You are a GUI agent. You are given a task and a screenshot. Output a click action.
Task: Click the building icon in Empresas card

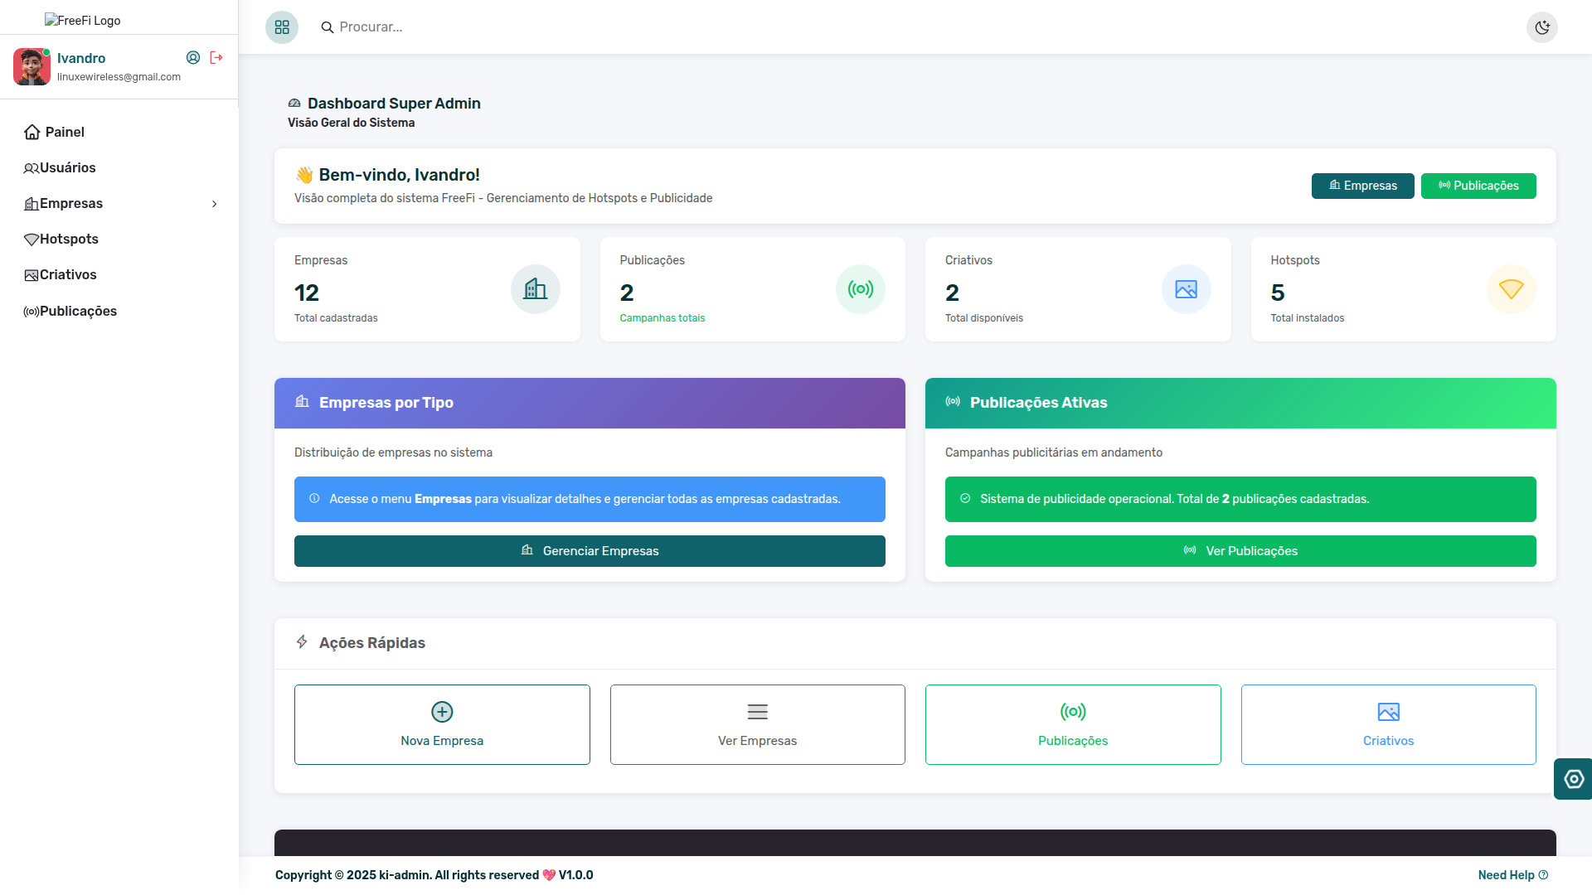535,289
